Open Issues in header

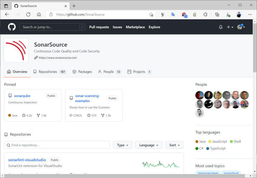117,27
